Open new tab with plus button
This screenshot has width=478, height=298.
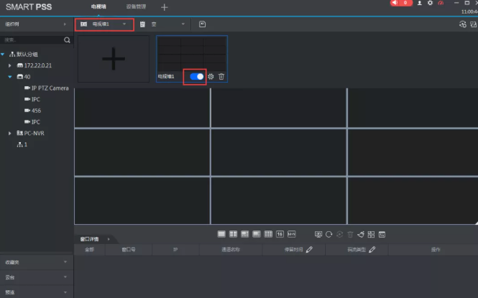165,7
